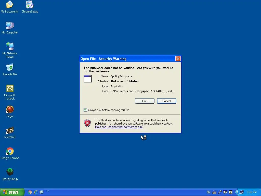Open the Start menu
This screenshot has height=196, width=261.
tap(12, 192)
